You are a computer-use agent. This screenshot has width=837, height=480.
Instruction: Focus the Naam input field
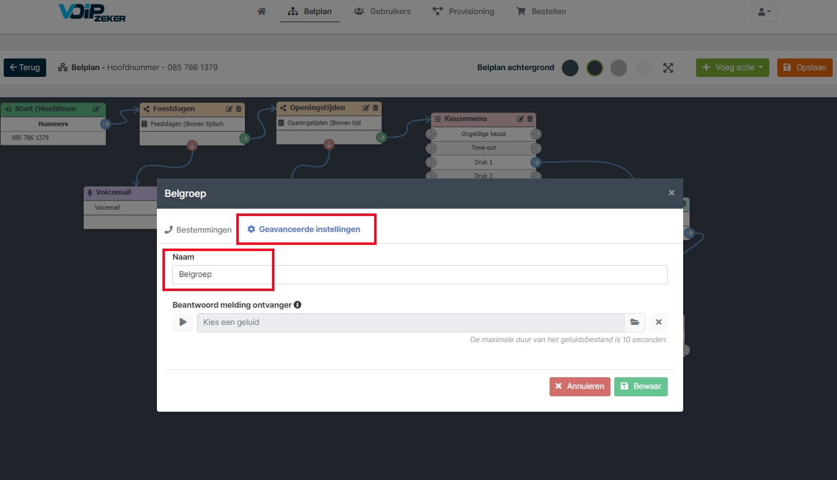(420, 274)
